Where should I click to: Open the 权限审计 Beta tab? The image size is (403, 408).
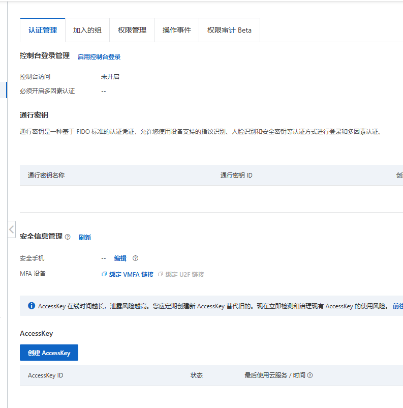click(229, 30)
